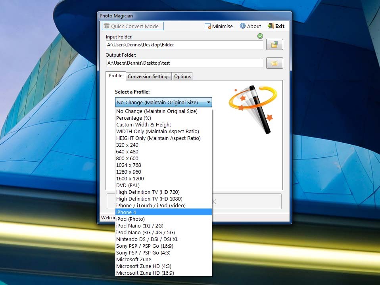Viewport: 380px width, 285px height.
Task: Open the About dialog
Action: [250, 26]
